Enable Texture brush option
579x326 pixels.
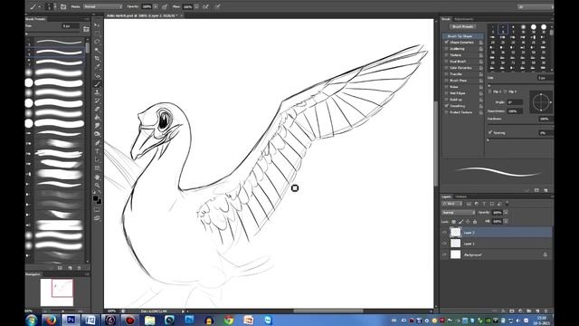click(446, 55)
